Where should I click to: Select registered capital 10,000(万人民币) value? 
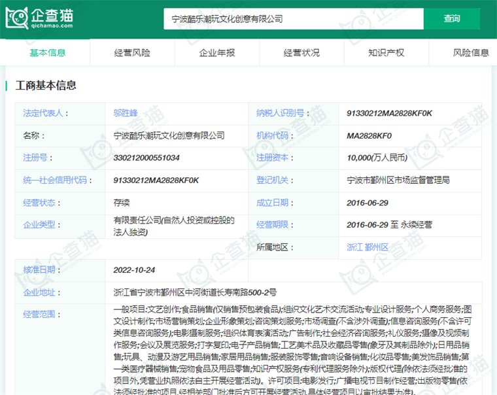pos(377,158)
